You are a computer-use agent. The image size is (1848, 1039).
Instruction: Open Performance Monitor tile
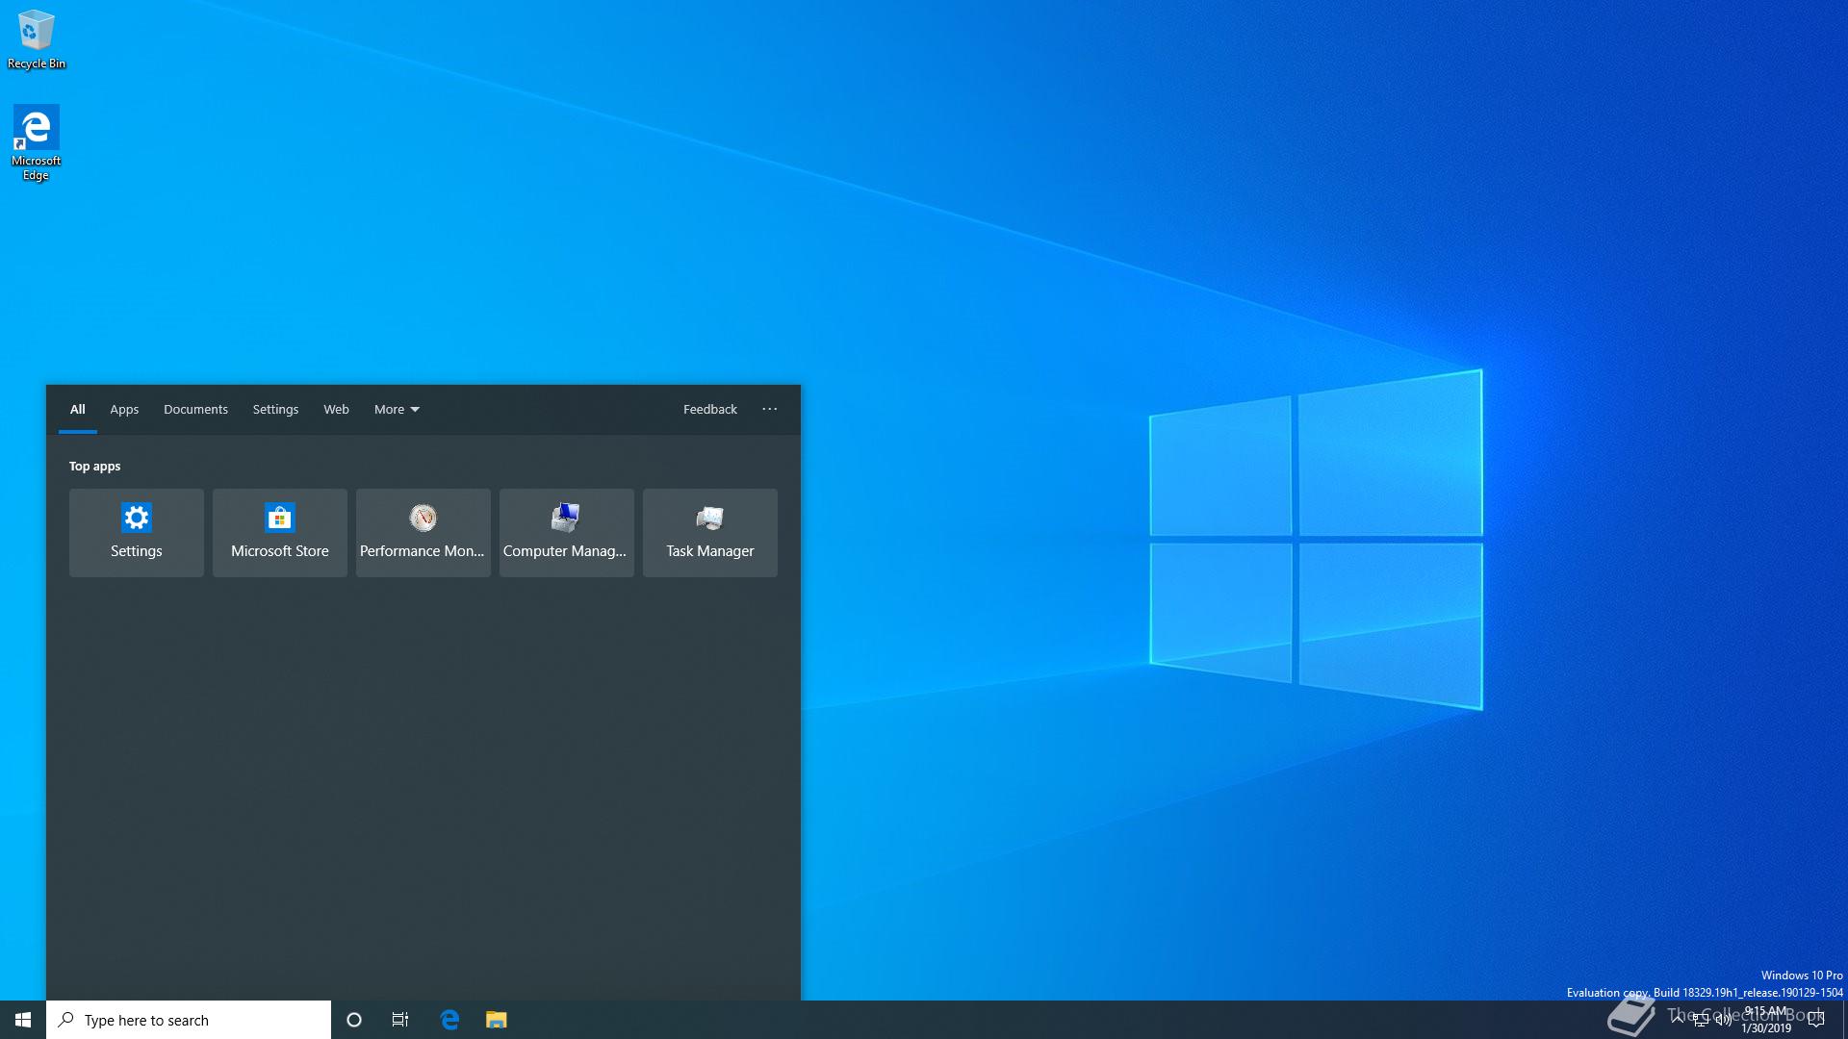pyautogui.click(x=423, y=532)
